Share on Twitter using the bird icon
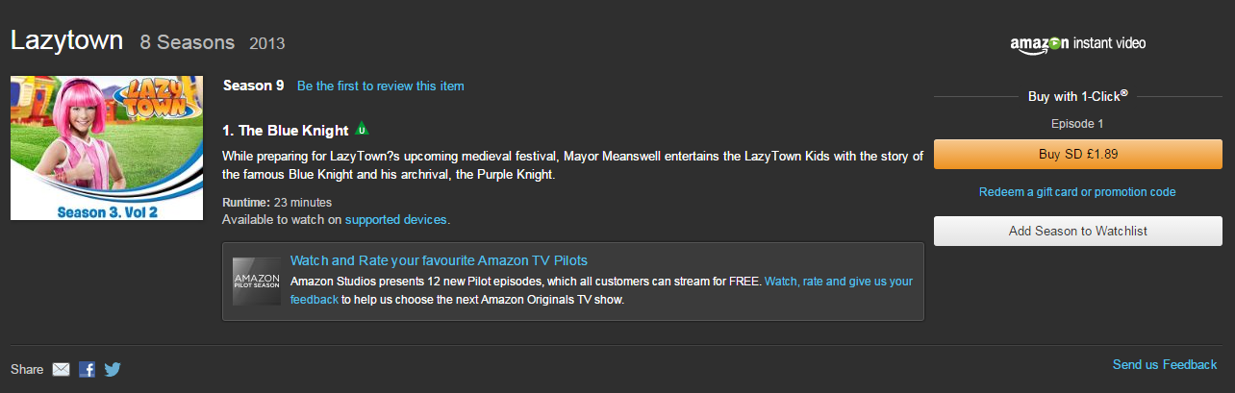Viewport: 1235px width, 393px height. click(x=113, y=369)
